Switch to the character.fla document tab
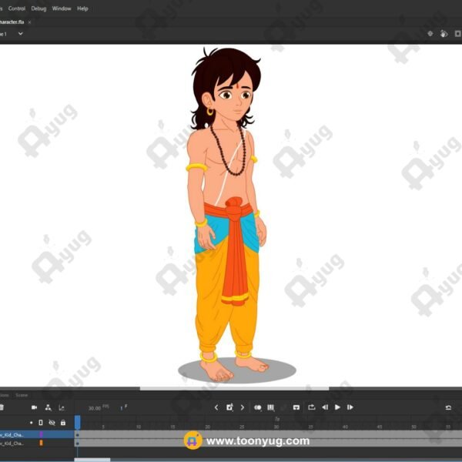Image resolution: width=462 pixels, height=462 pixels. 12,22
